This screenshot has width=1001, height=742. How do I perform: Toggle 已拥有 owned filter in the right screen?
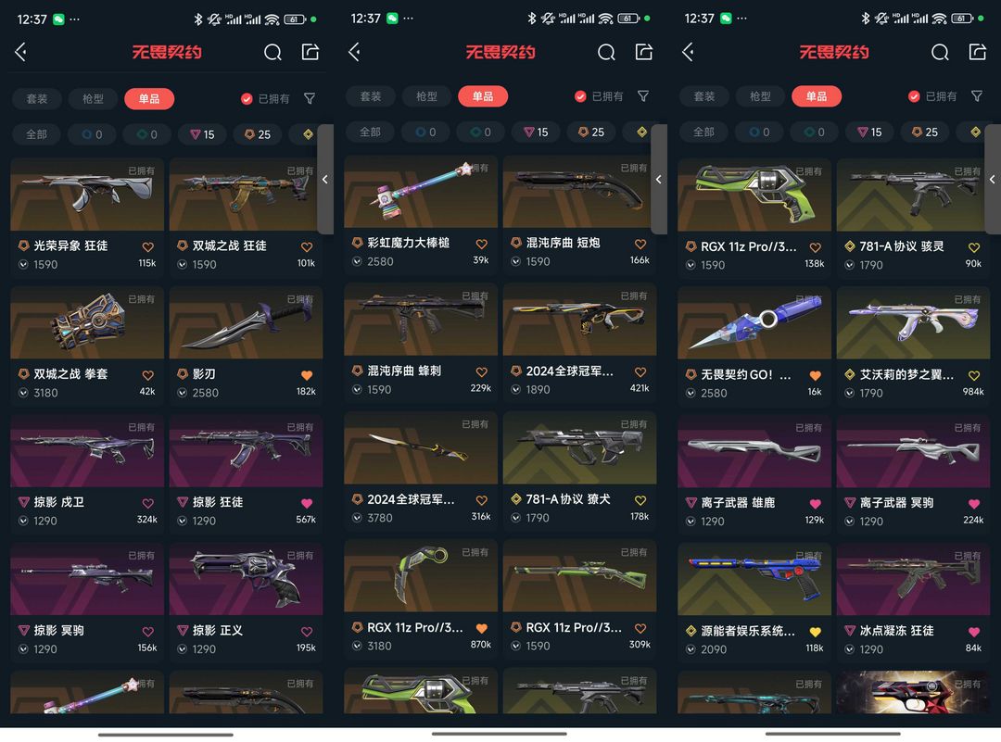(932, 96)
